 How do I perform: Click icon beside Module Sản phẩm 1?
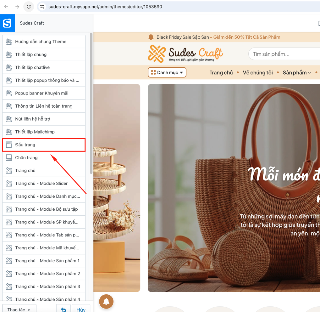[9, 261]
